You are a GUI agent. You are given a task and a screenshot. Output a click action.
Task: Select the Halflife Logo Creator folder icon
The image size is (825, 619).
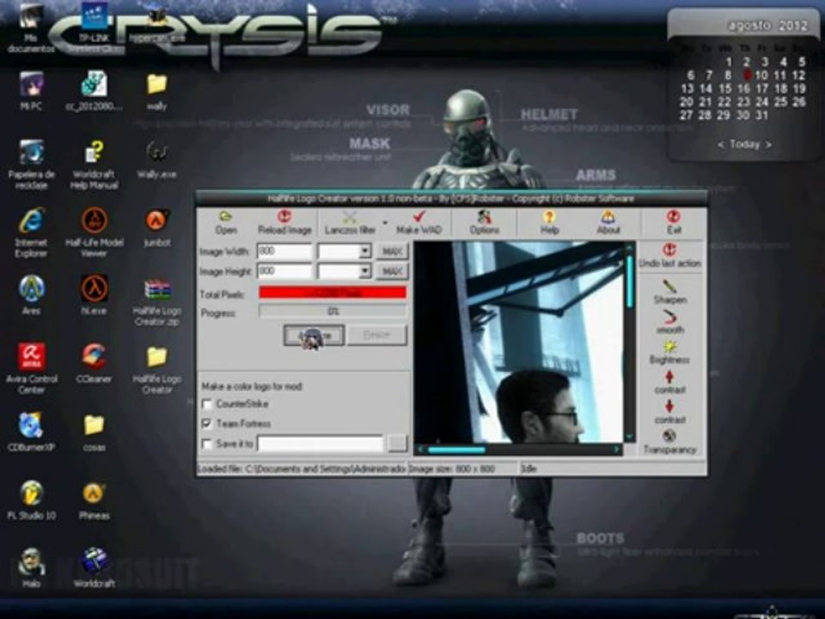(156, 357)
